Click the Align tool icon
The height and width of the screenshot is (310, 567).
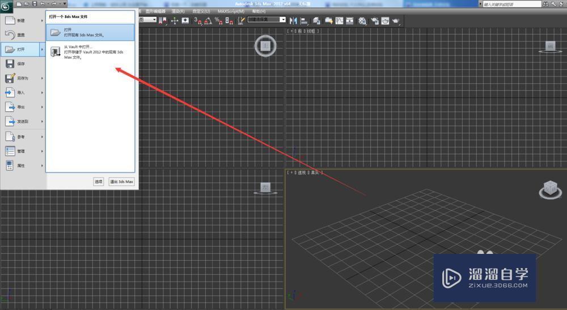304,20
